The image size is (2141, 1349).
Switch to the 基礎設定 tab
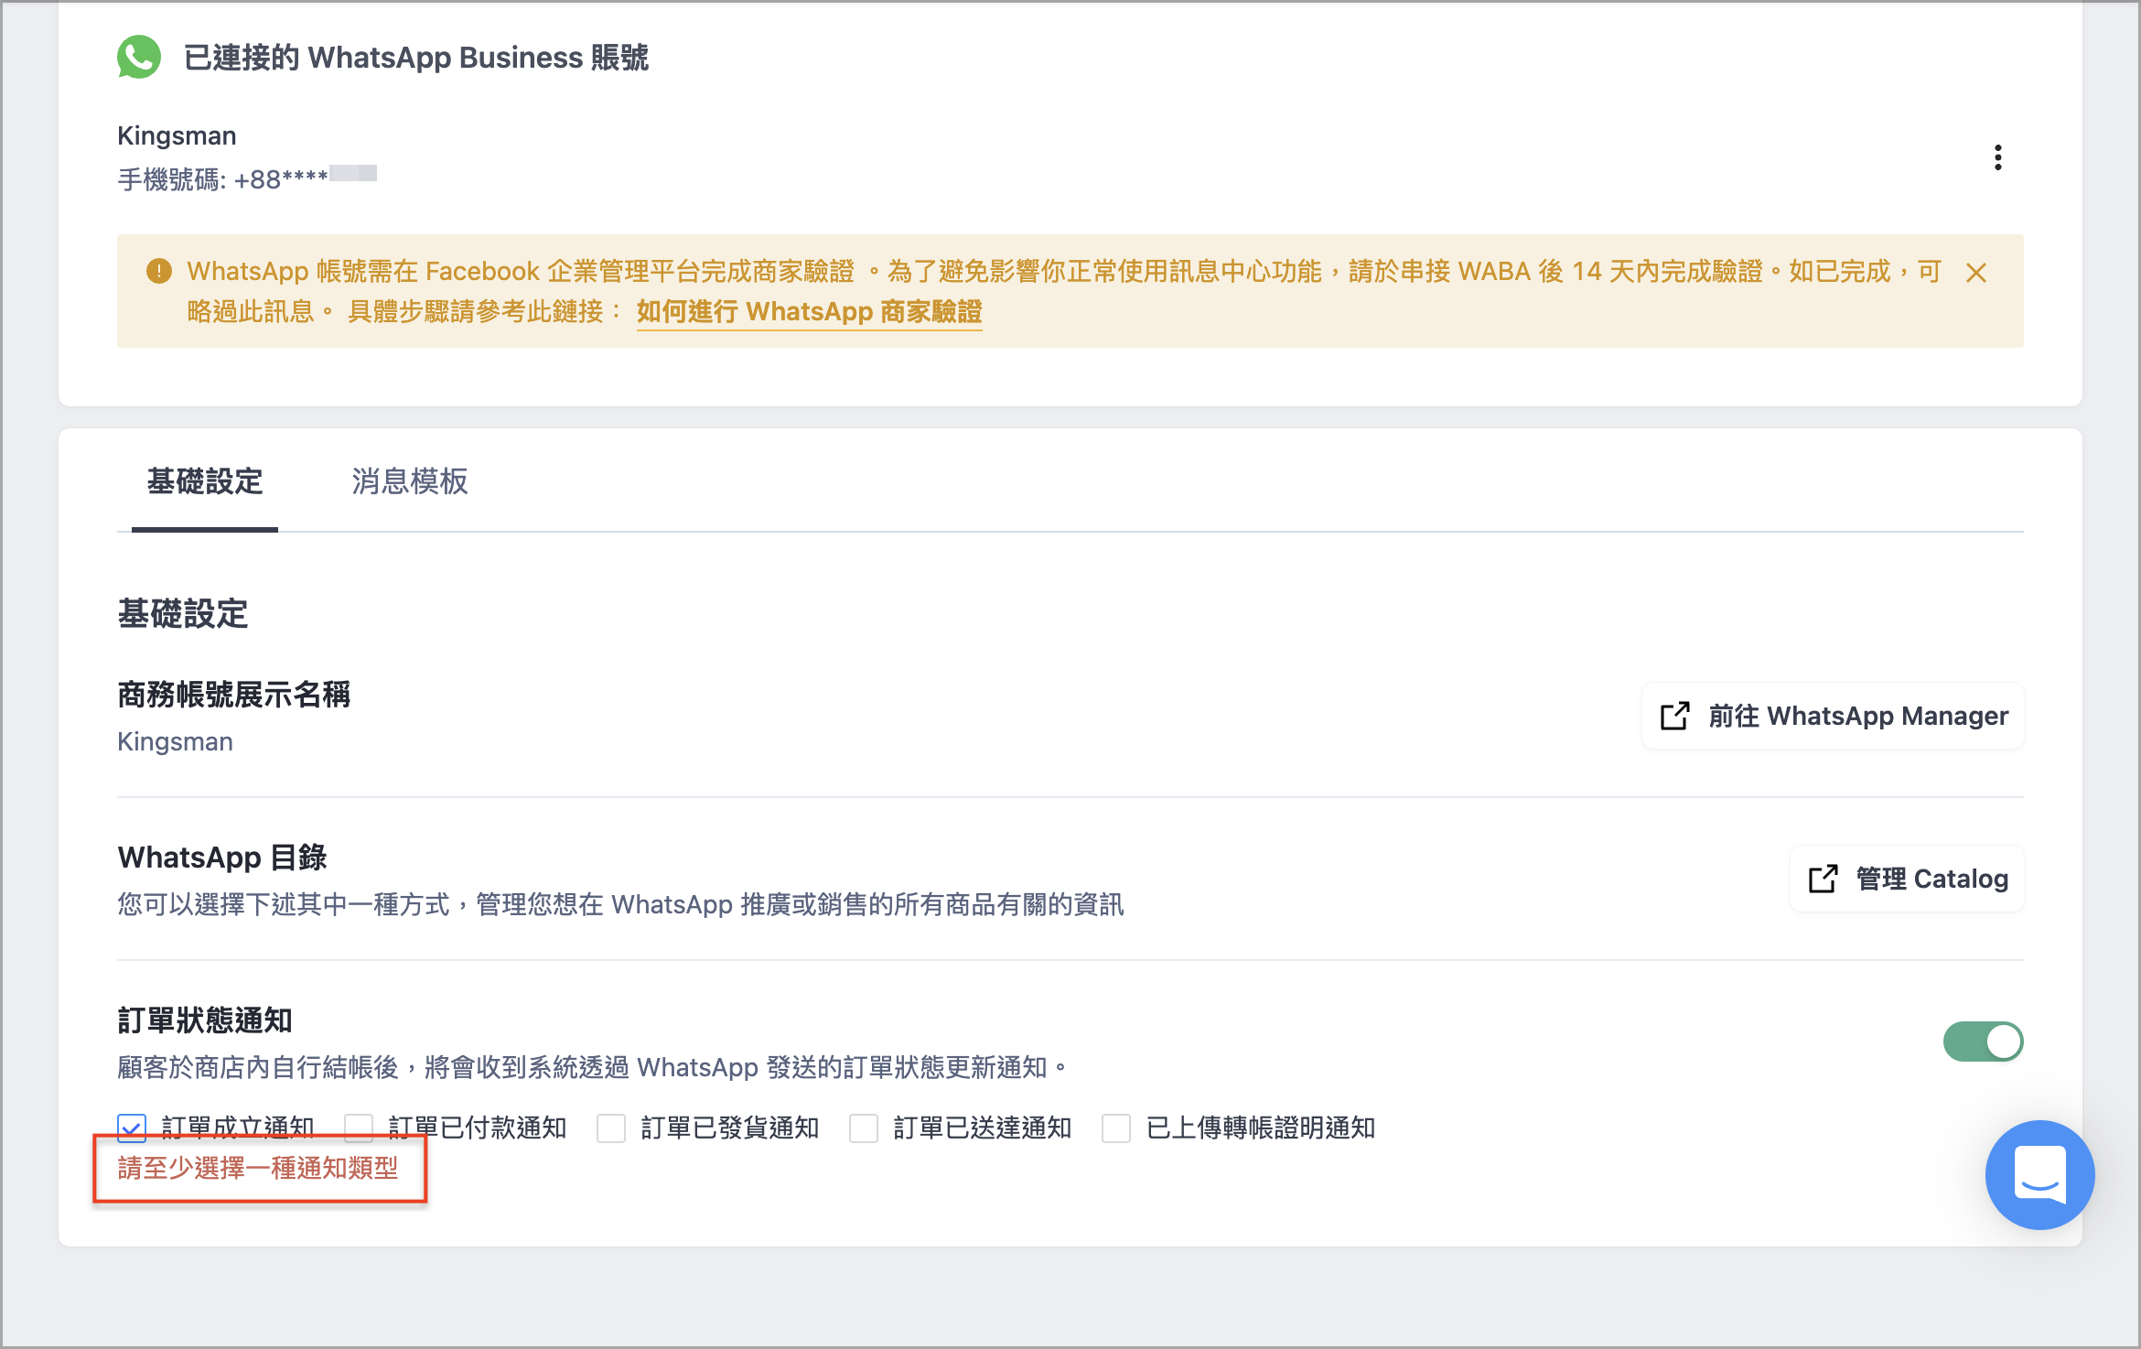pyautogui.click(x=205, y=481)
